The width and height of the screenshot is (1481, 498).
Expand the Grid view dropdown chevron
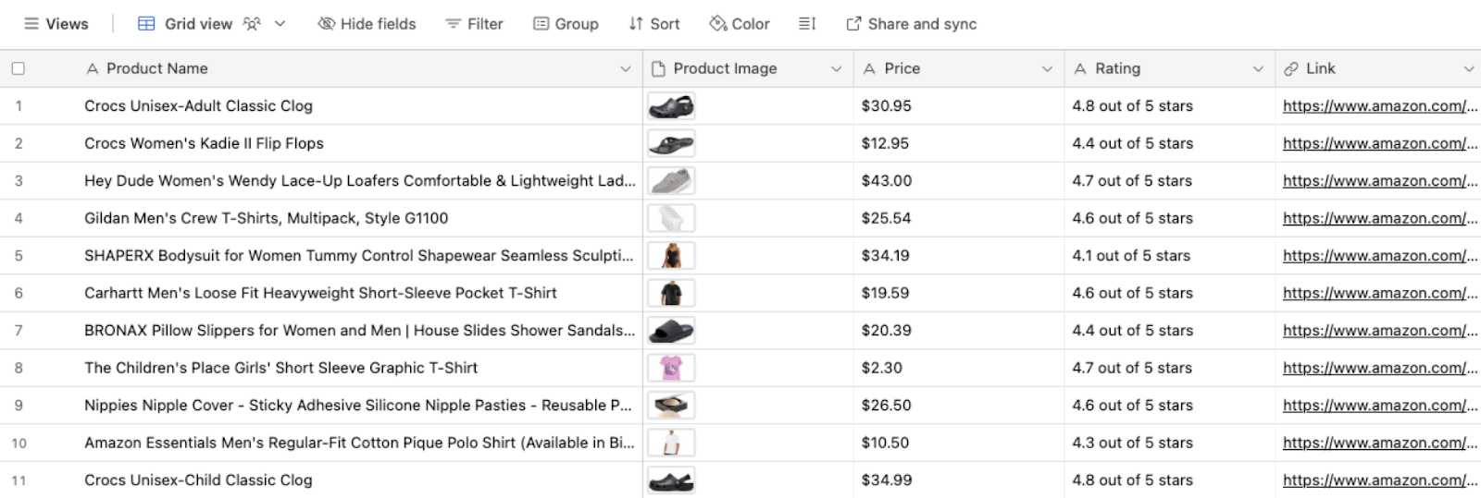[x=280, y=24]
